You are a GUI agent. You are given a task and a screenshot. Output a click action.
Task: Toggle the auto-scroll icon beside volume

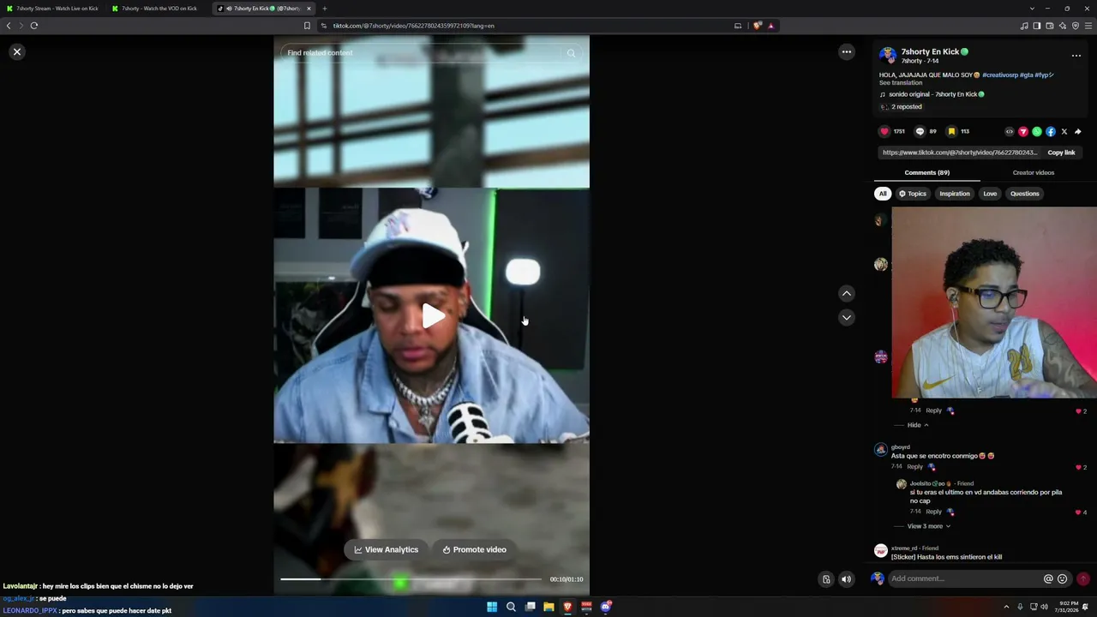(826, 579)
